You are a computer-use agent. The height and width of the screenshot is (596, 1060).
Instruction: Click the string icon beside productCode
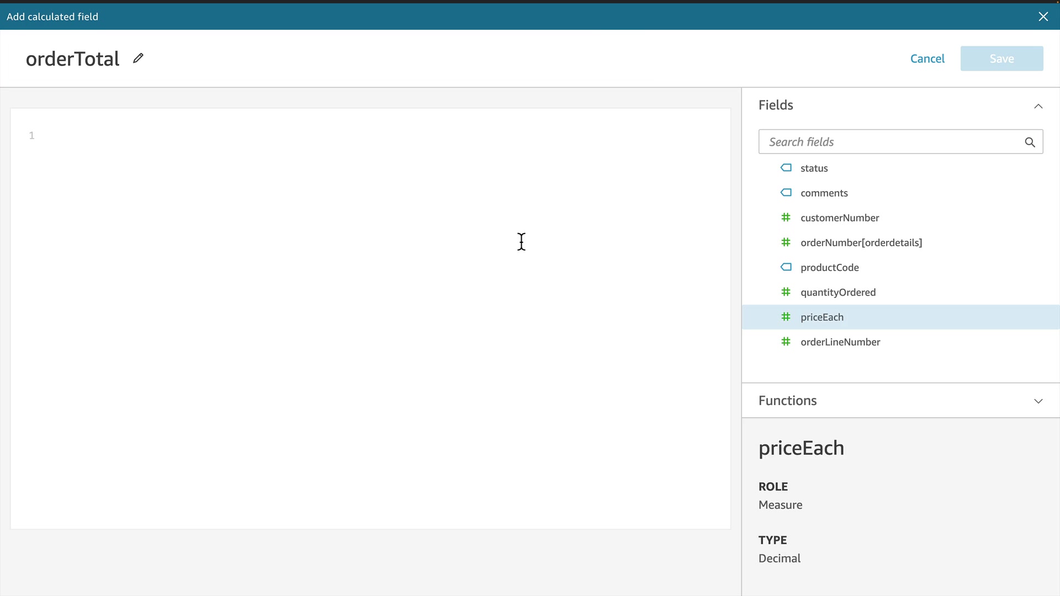coord(786,267)
